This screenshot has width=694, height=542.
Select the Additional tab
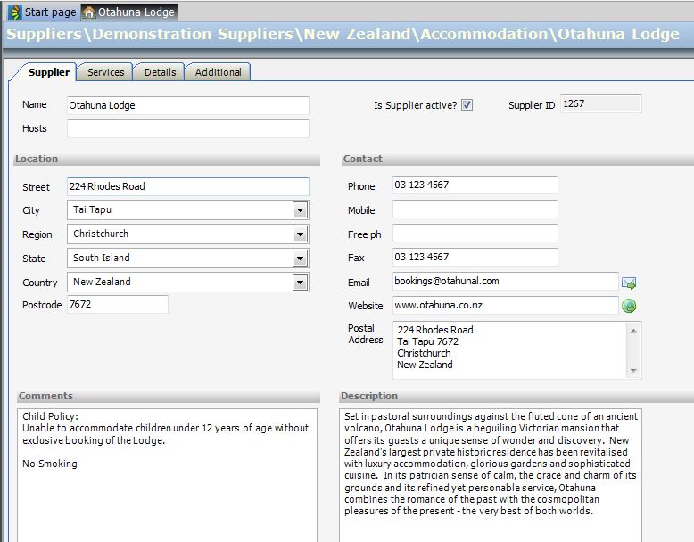218,72
